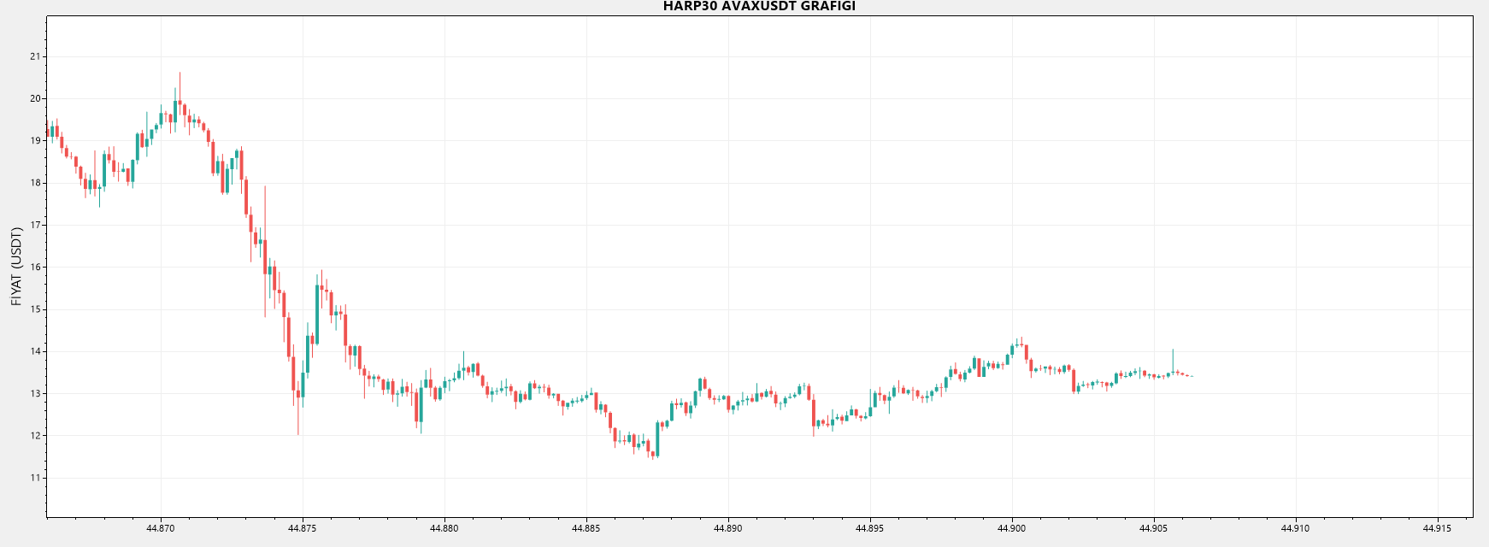Click the 17 price tick label
This screenshot has height=547, width=1489.
coord(35,225)
